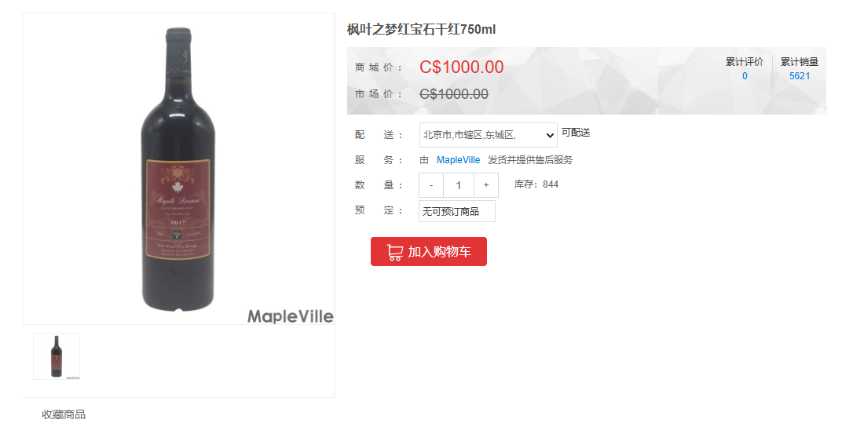Viewport: 842px width, 434px height.
Task: Open the delivery region dropdown for 北京市
Action: tap(488, 135)
